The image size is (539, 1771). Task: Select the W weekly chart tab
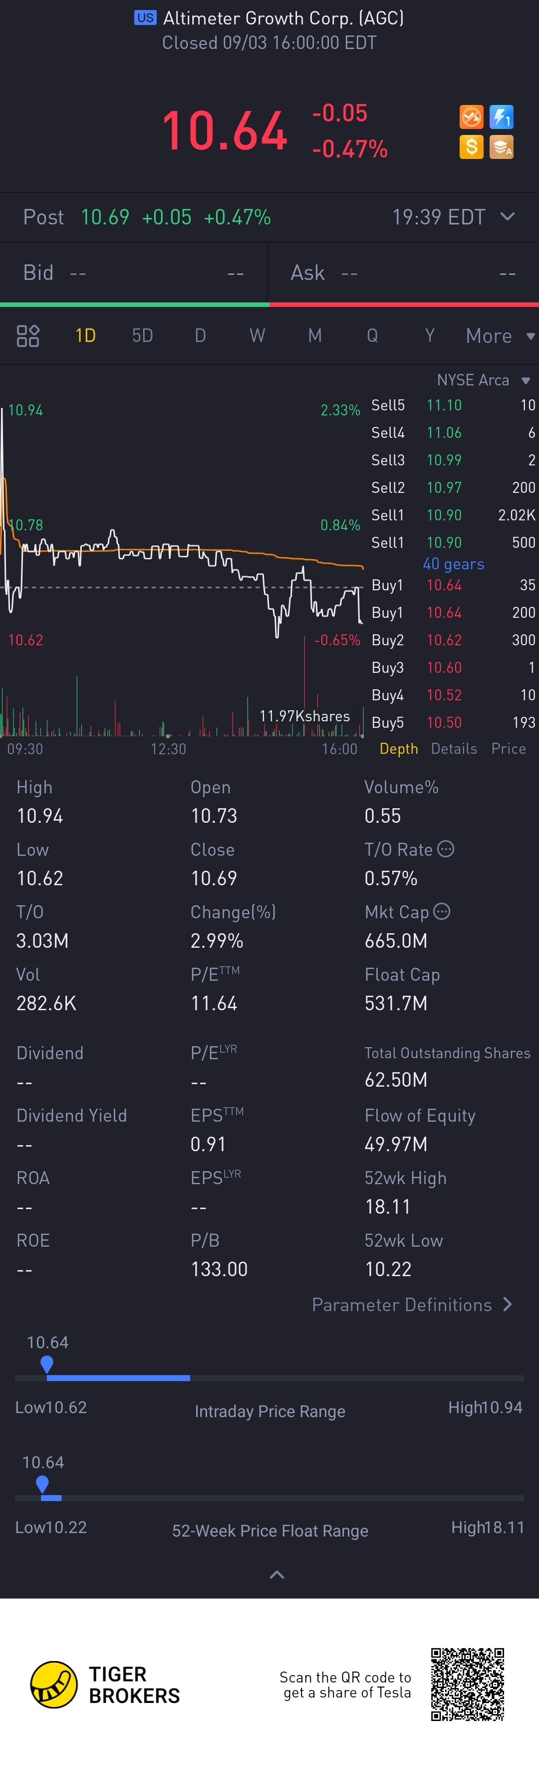point(257,335)
